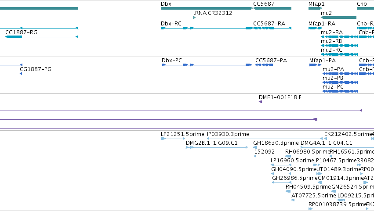The width and height of the screenshot is (374, 211).
Task: Click the mu2-RB transcript label
Action: click(331, 41)
